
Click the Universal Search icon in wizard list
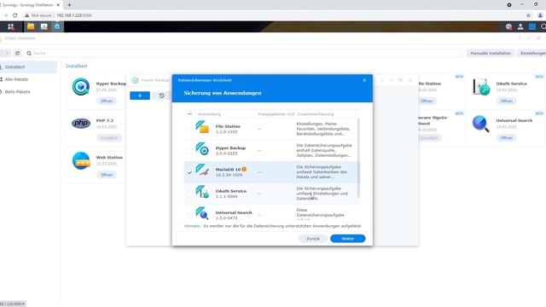click(x=202, y=213)
